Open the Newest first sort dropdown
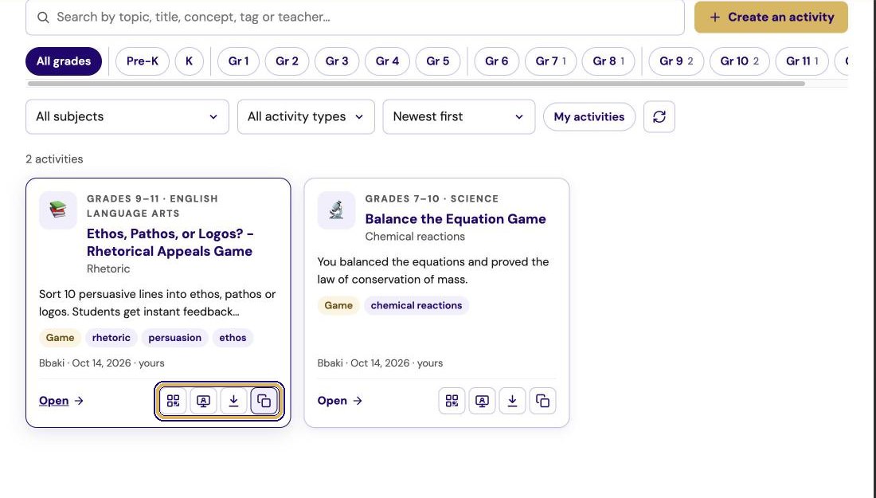 click(x=459, y=117)
